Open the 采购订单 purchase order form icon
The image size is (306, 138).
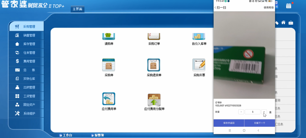click(x=154, y=37)
